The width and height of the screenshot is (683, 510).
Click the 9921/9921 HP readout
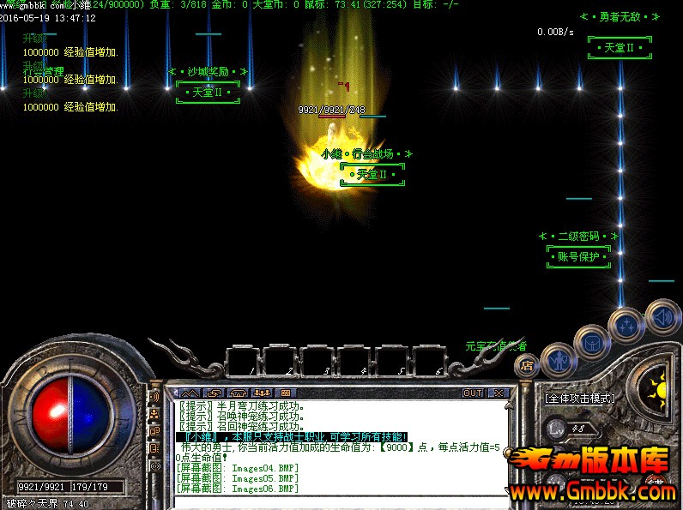(41, 487)
